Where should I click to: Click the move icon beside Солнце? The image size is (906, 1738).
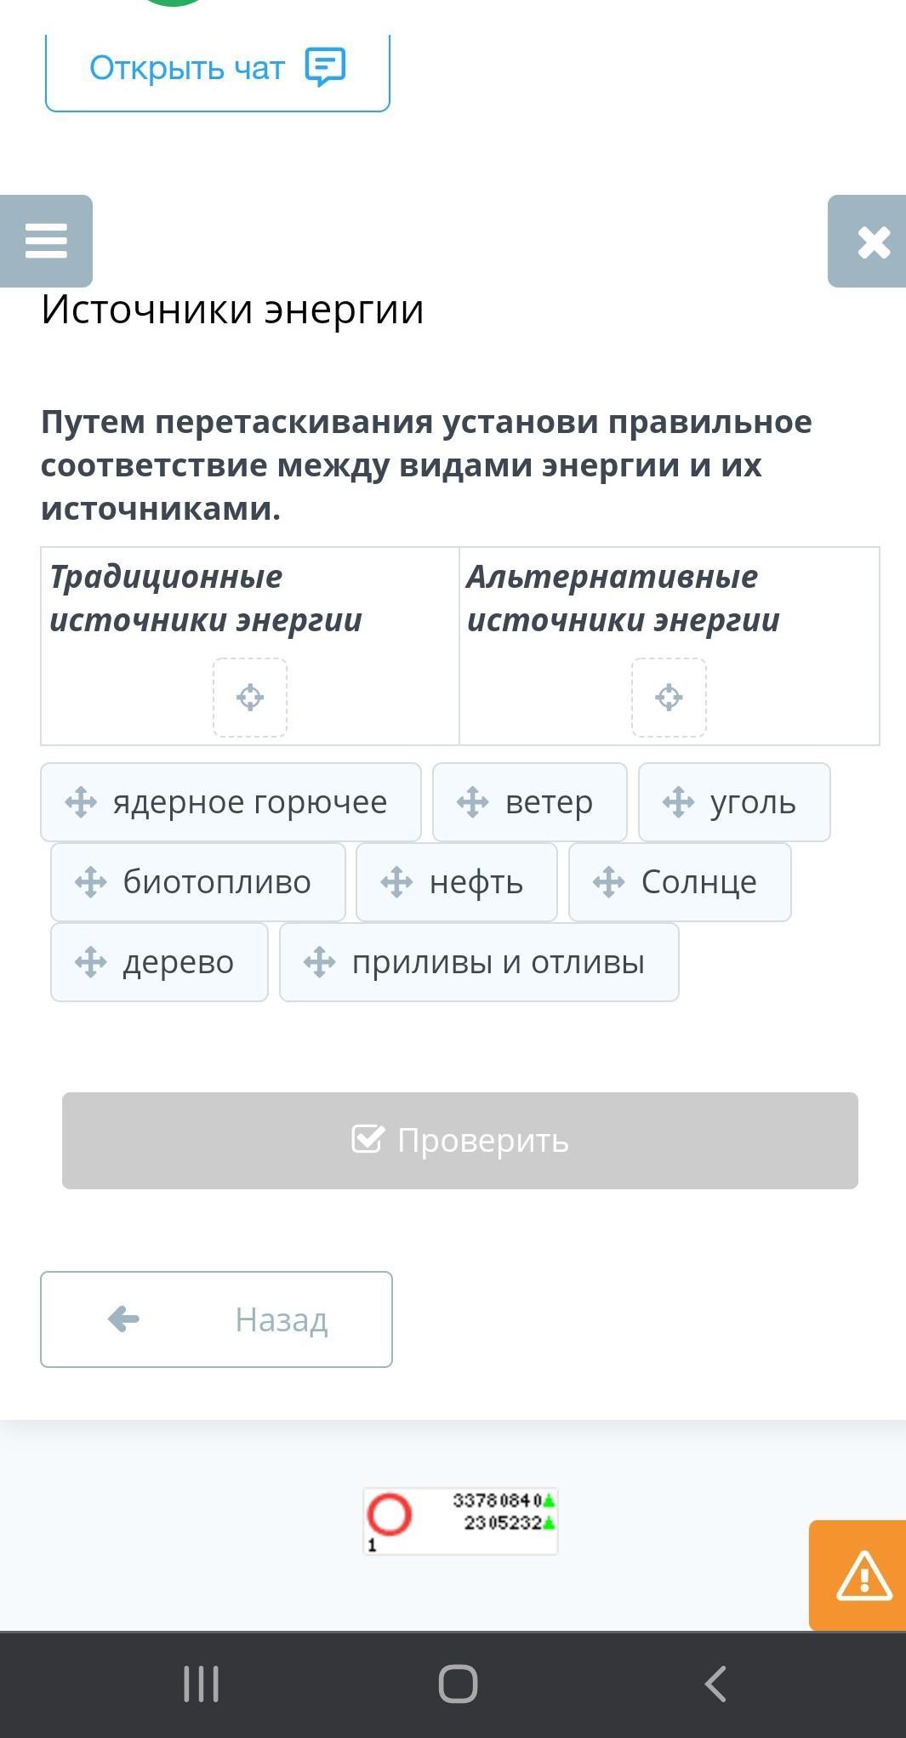pos(608,882)
